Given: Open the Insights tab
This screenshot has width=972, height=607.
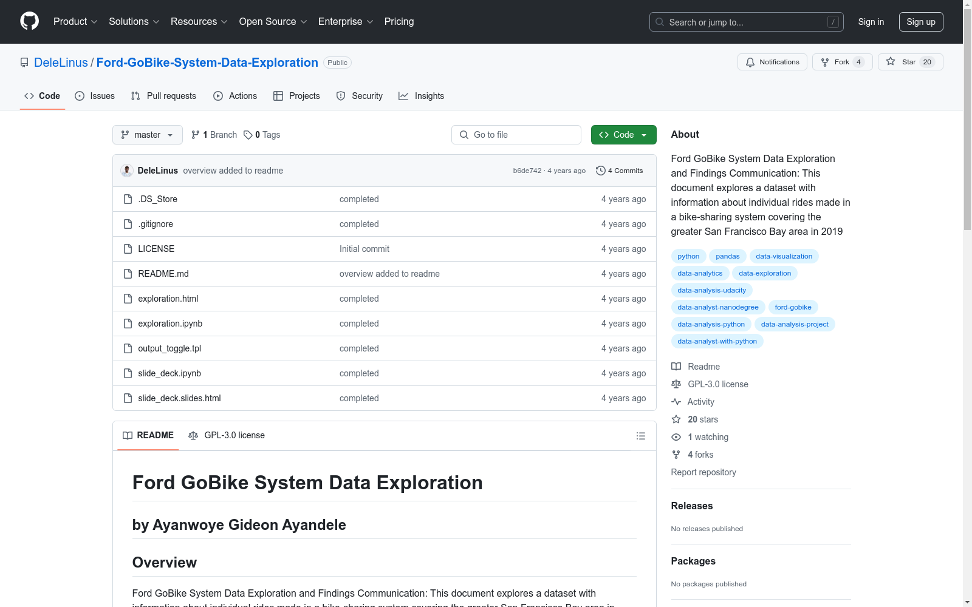Looking at the screenshot, I should [x=422, y=96].
